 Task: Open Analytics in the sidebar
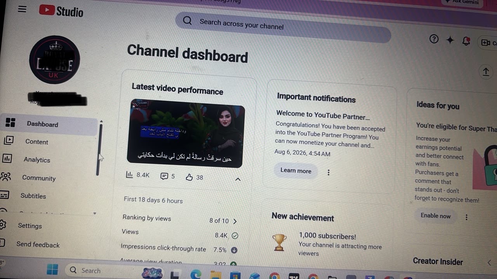click(37, 160)
